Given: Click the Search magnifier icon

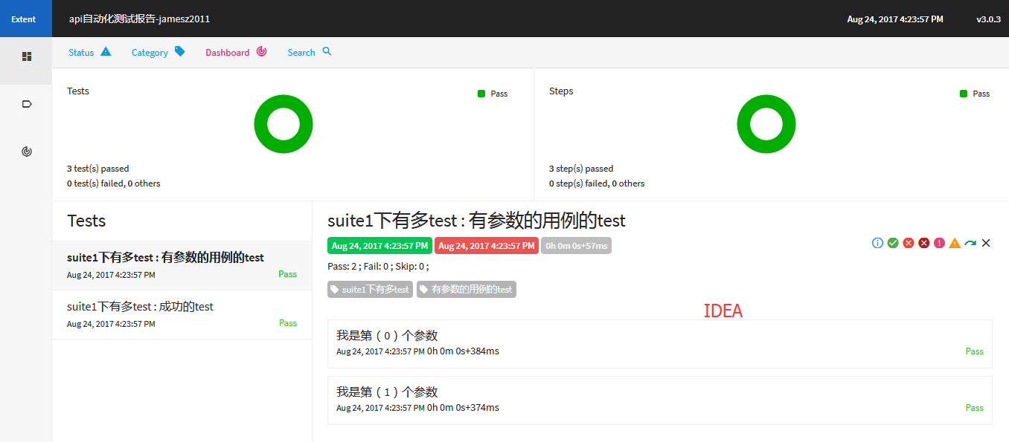Looking at the screenshot, I should [x=327, y=51].
